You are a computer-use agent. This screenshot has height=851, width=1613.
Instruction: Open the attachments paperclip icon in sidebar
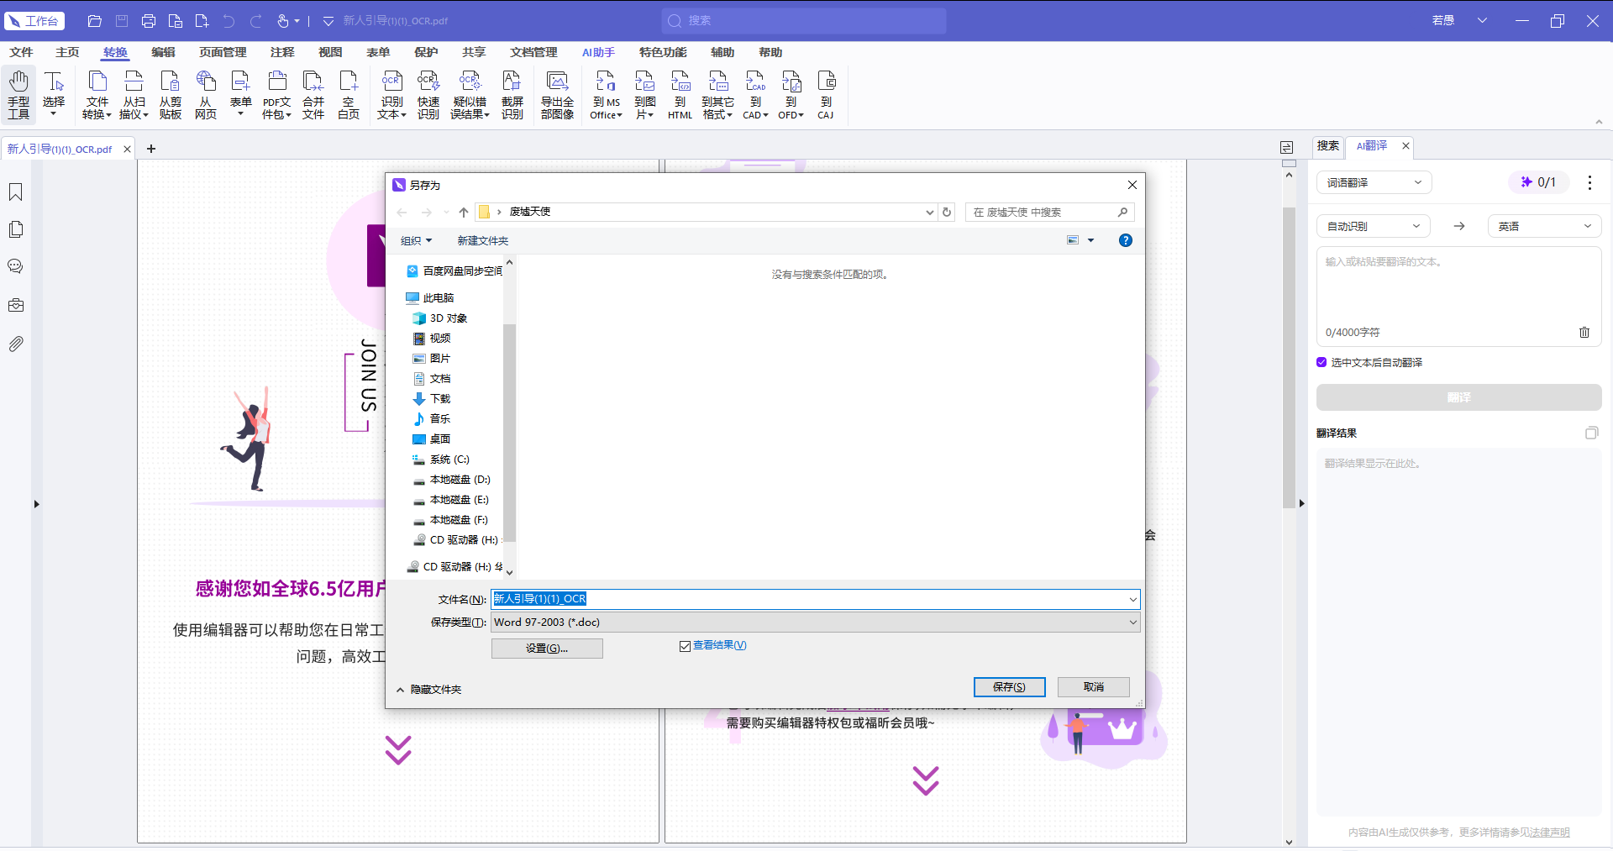(x=15, y=344)
